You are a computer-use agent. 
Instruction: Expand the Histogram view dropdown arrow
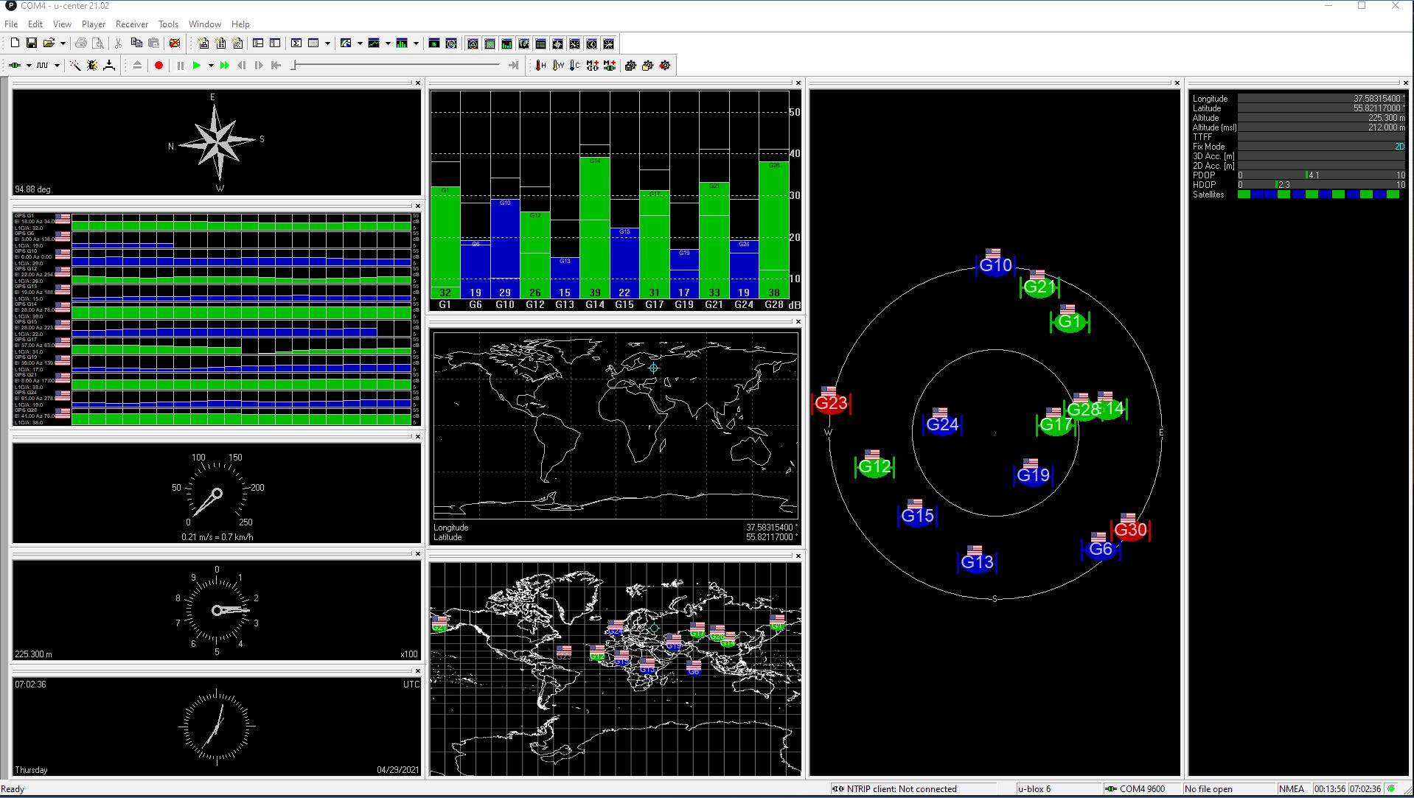click(416, 43)
